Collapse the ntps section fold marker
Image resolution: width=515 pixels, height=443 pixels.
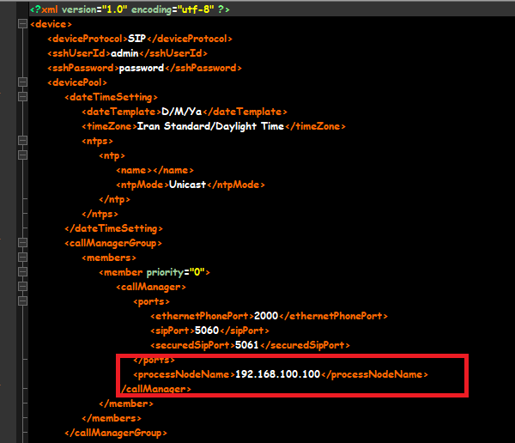[21, 140]
